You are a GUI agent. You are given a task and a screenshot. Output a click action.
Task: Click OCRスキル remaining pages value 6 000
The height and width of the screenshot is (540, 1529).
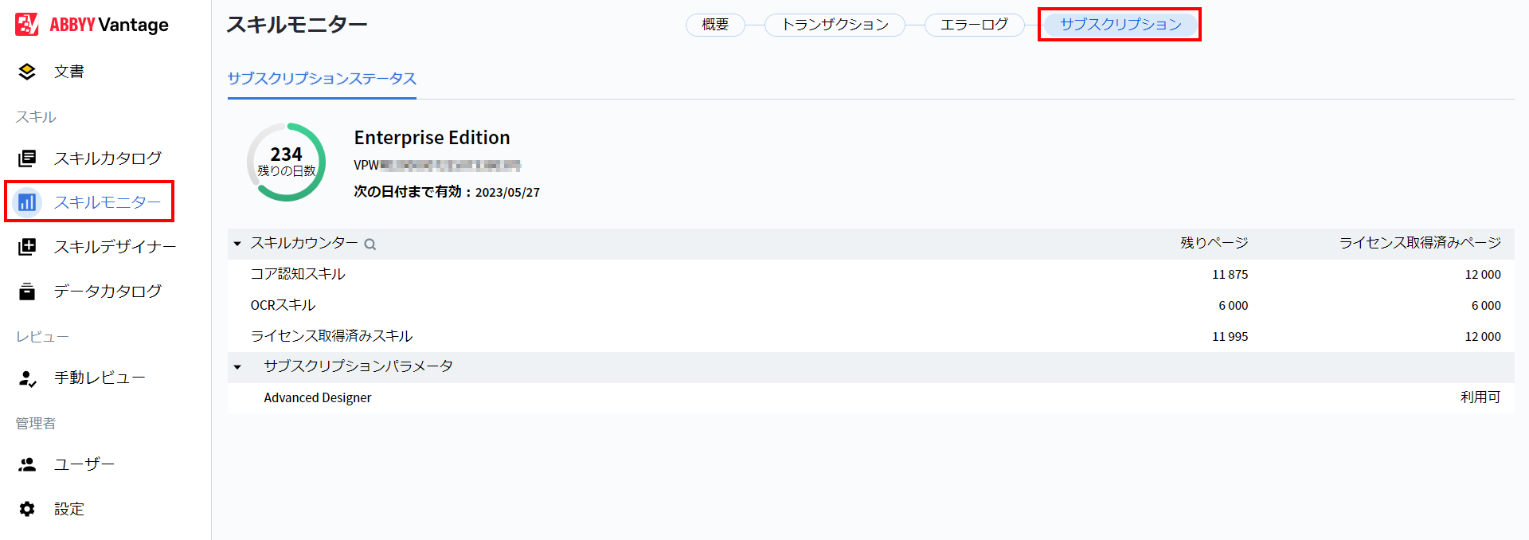[x=1234, y=306]
